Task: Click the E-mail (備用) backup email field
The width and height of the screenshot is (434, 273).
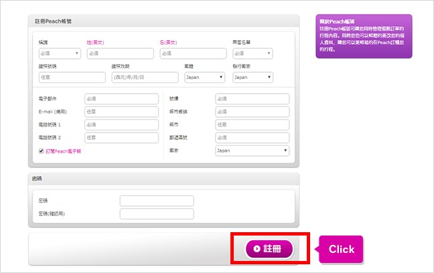Action: [x=121, y=112]
